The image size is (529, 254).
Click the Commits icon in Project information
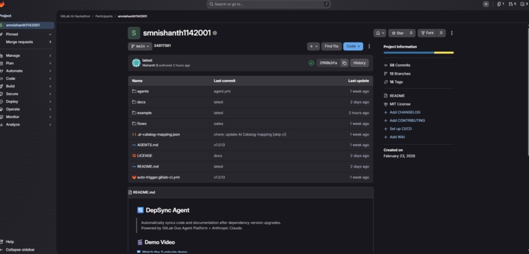coord(386,65)
